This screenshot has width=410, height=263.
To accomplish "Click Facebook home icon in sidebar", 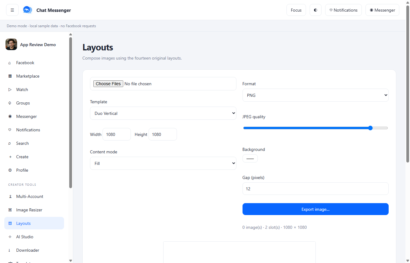I will pos(10,63).
